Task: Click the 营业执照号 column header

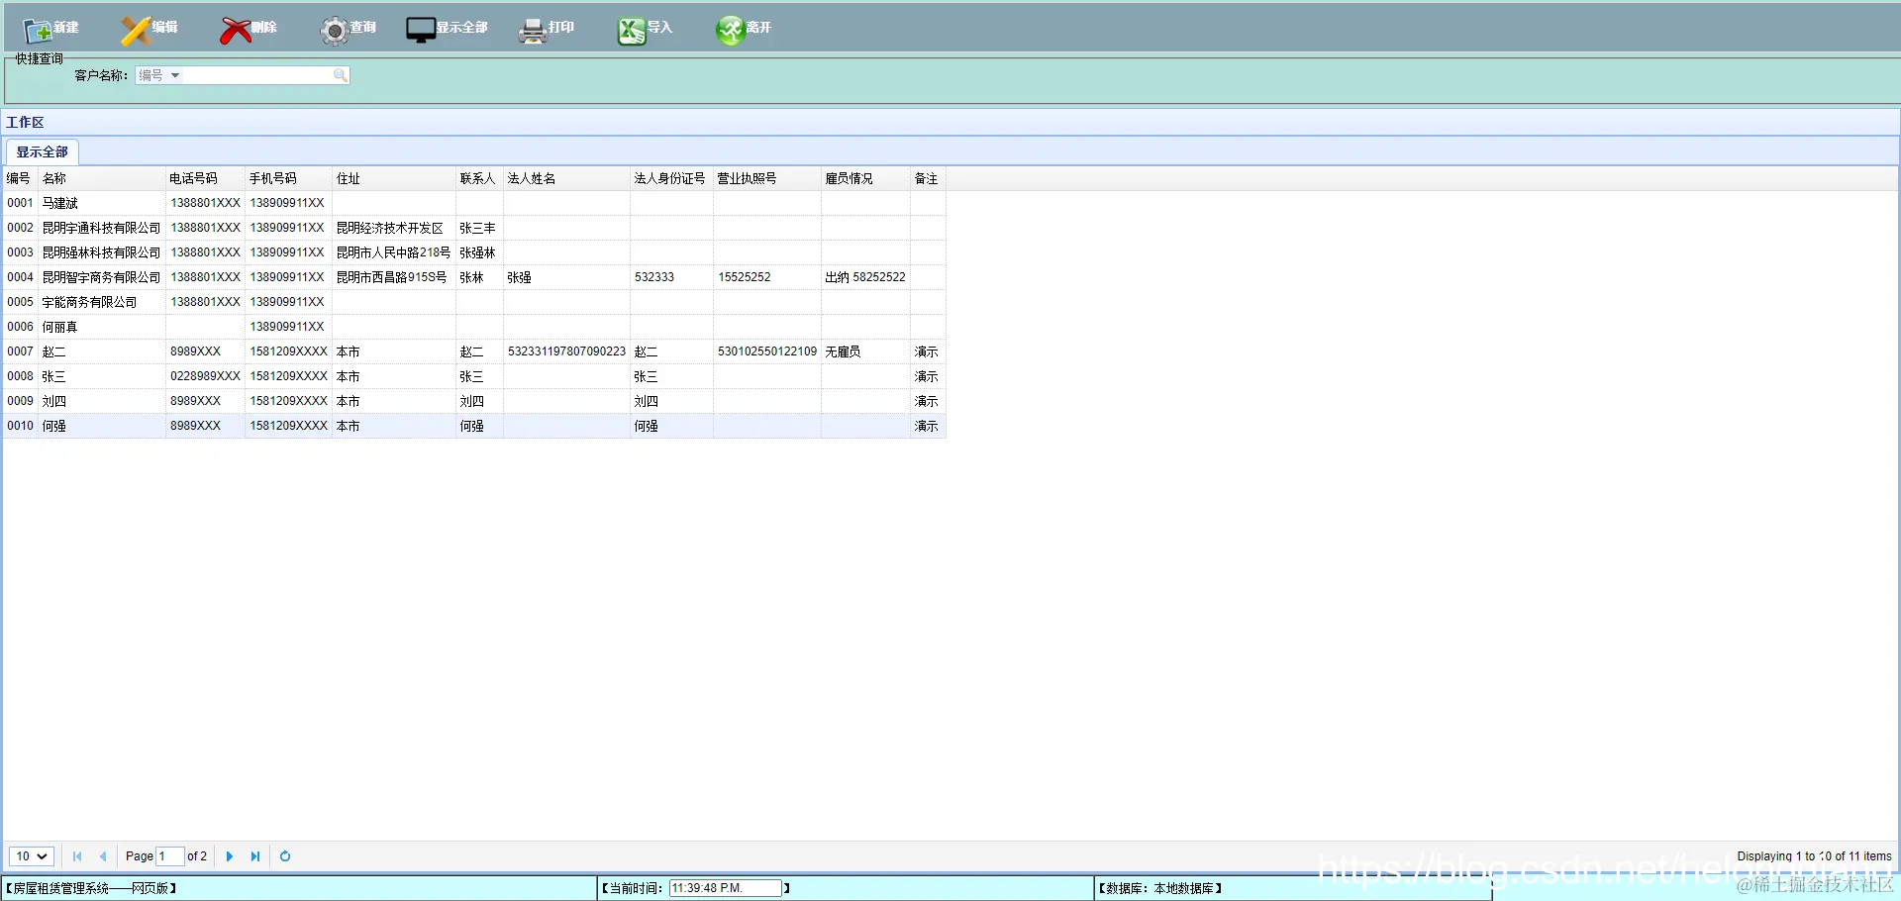Action: (766, 179)
